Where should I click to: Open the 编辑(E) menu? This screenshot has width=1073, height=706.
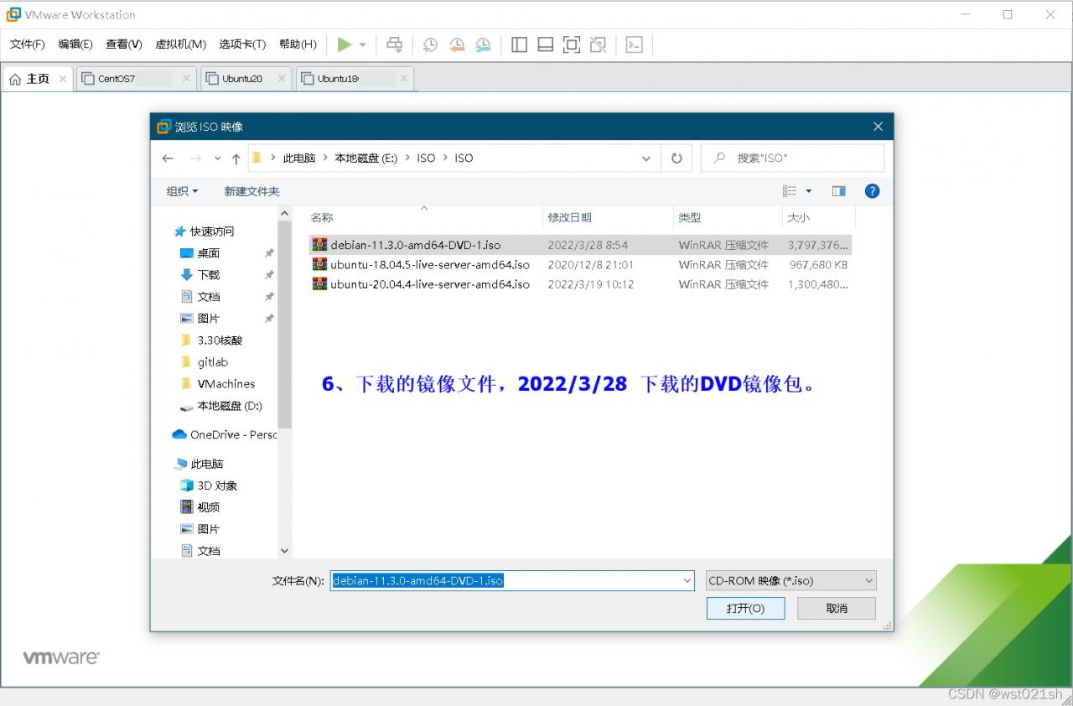(75, 44)
